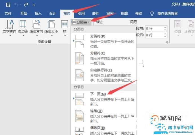The height and width of the screenshot is (135, 195).
Task: Decrease 段前 spacing with down arrow
Action: (x=165, y=30)
